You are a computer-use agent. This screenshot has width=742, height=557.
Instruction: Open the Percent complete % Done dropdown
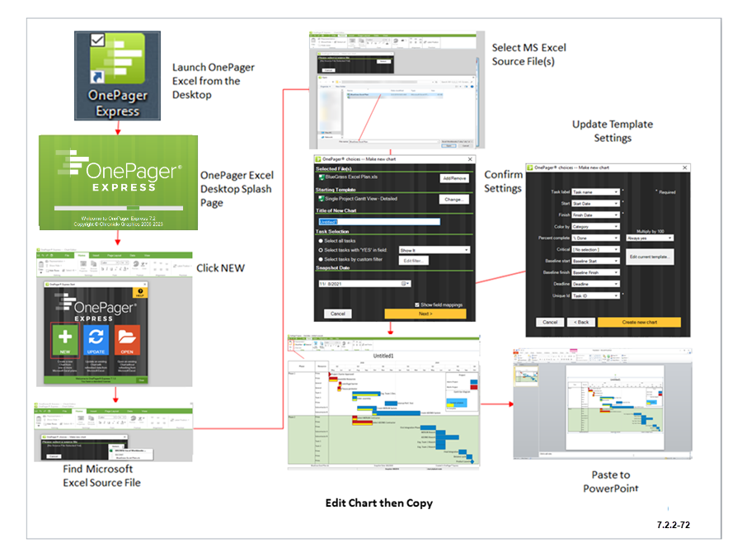coord(595,238)
